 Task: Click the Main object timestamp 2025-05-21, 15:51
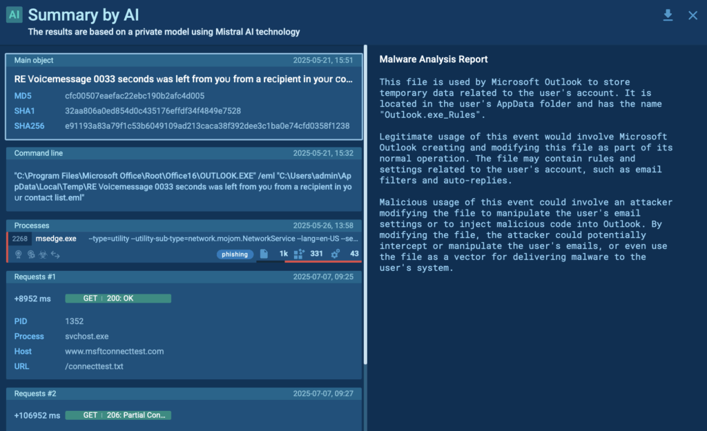323,61
